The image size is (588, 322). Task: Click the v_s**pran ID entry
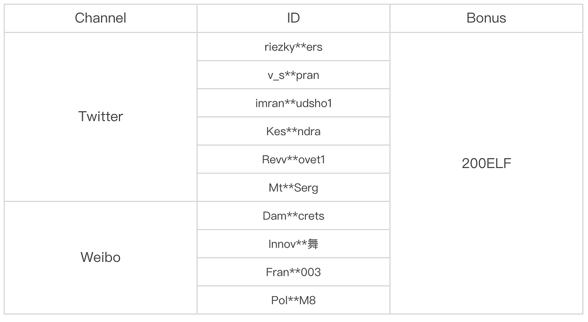click(293, 75)
